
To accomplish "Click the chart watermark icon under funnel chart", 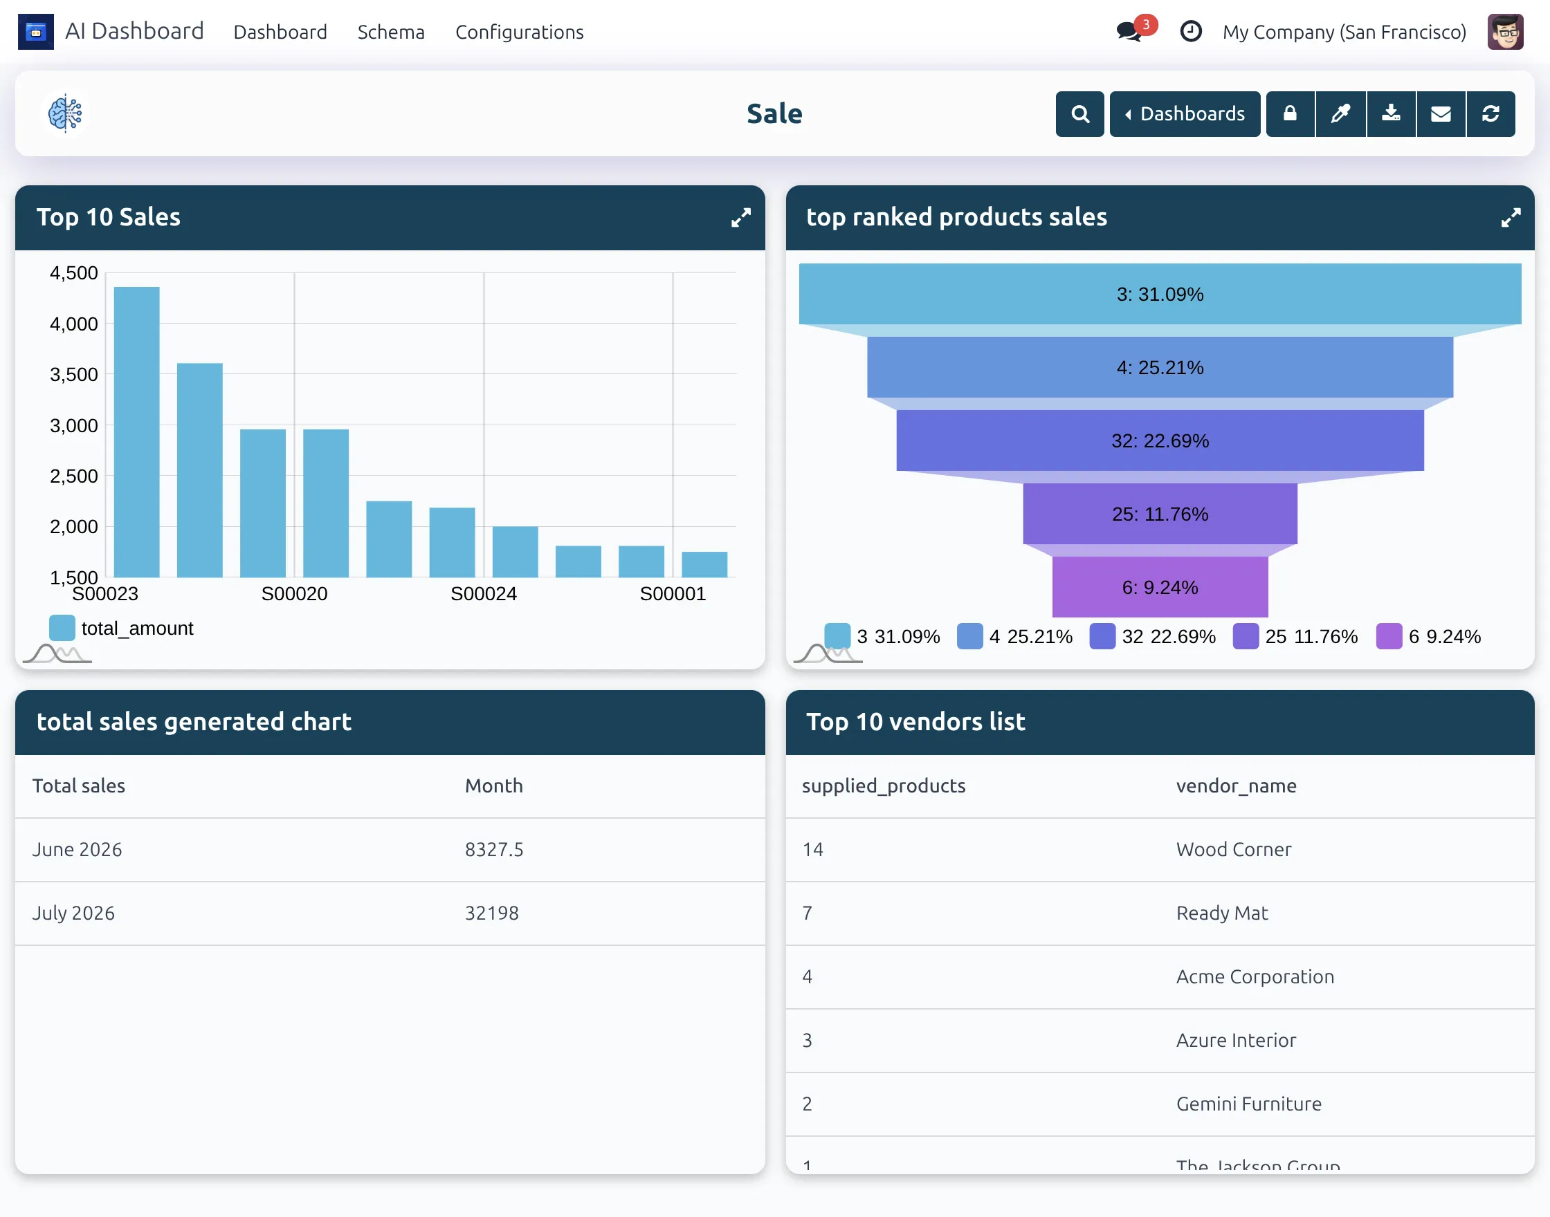I will (x=828, y=653).
